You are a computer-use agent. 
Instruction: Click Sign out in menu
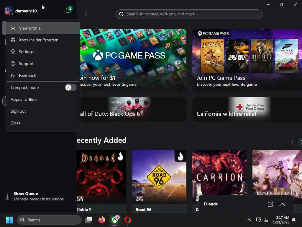click(43, 111)
